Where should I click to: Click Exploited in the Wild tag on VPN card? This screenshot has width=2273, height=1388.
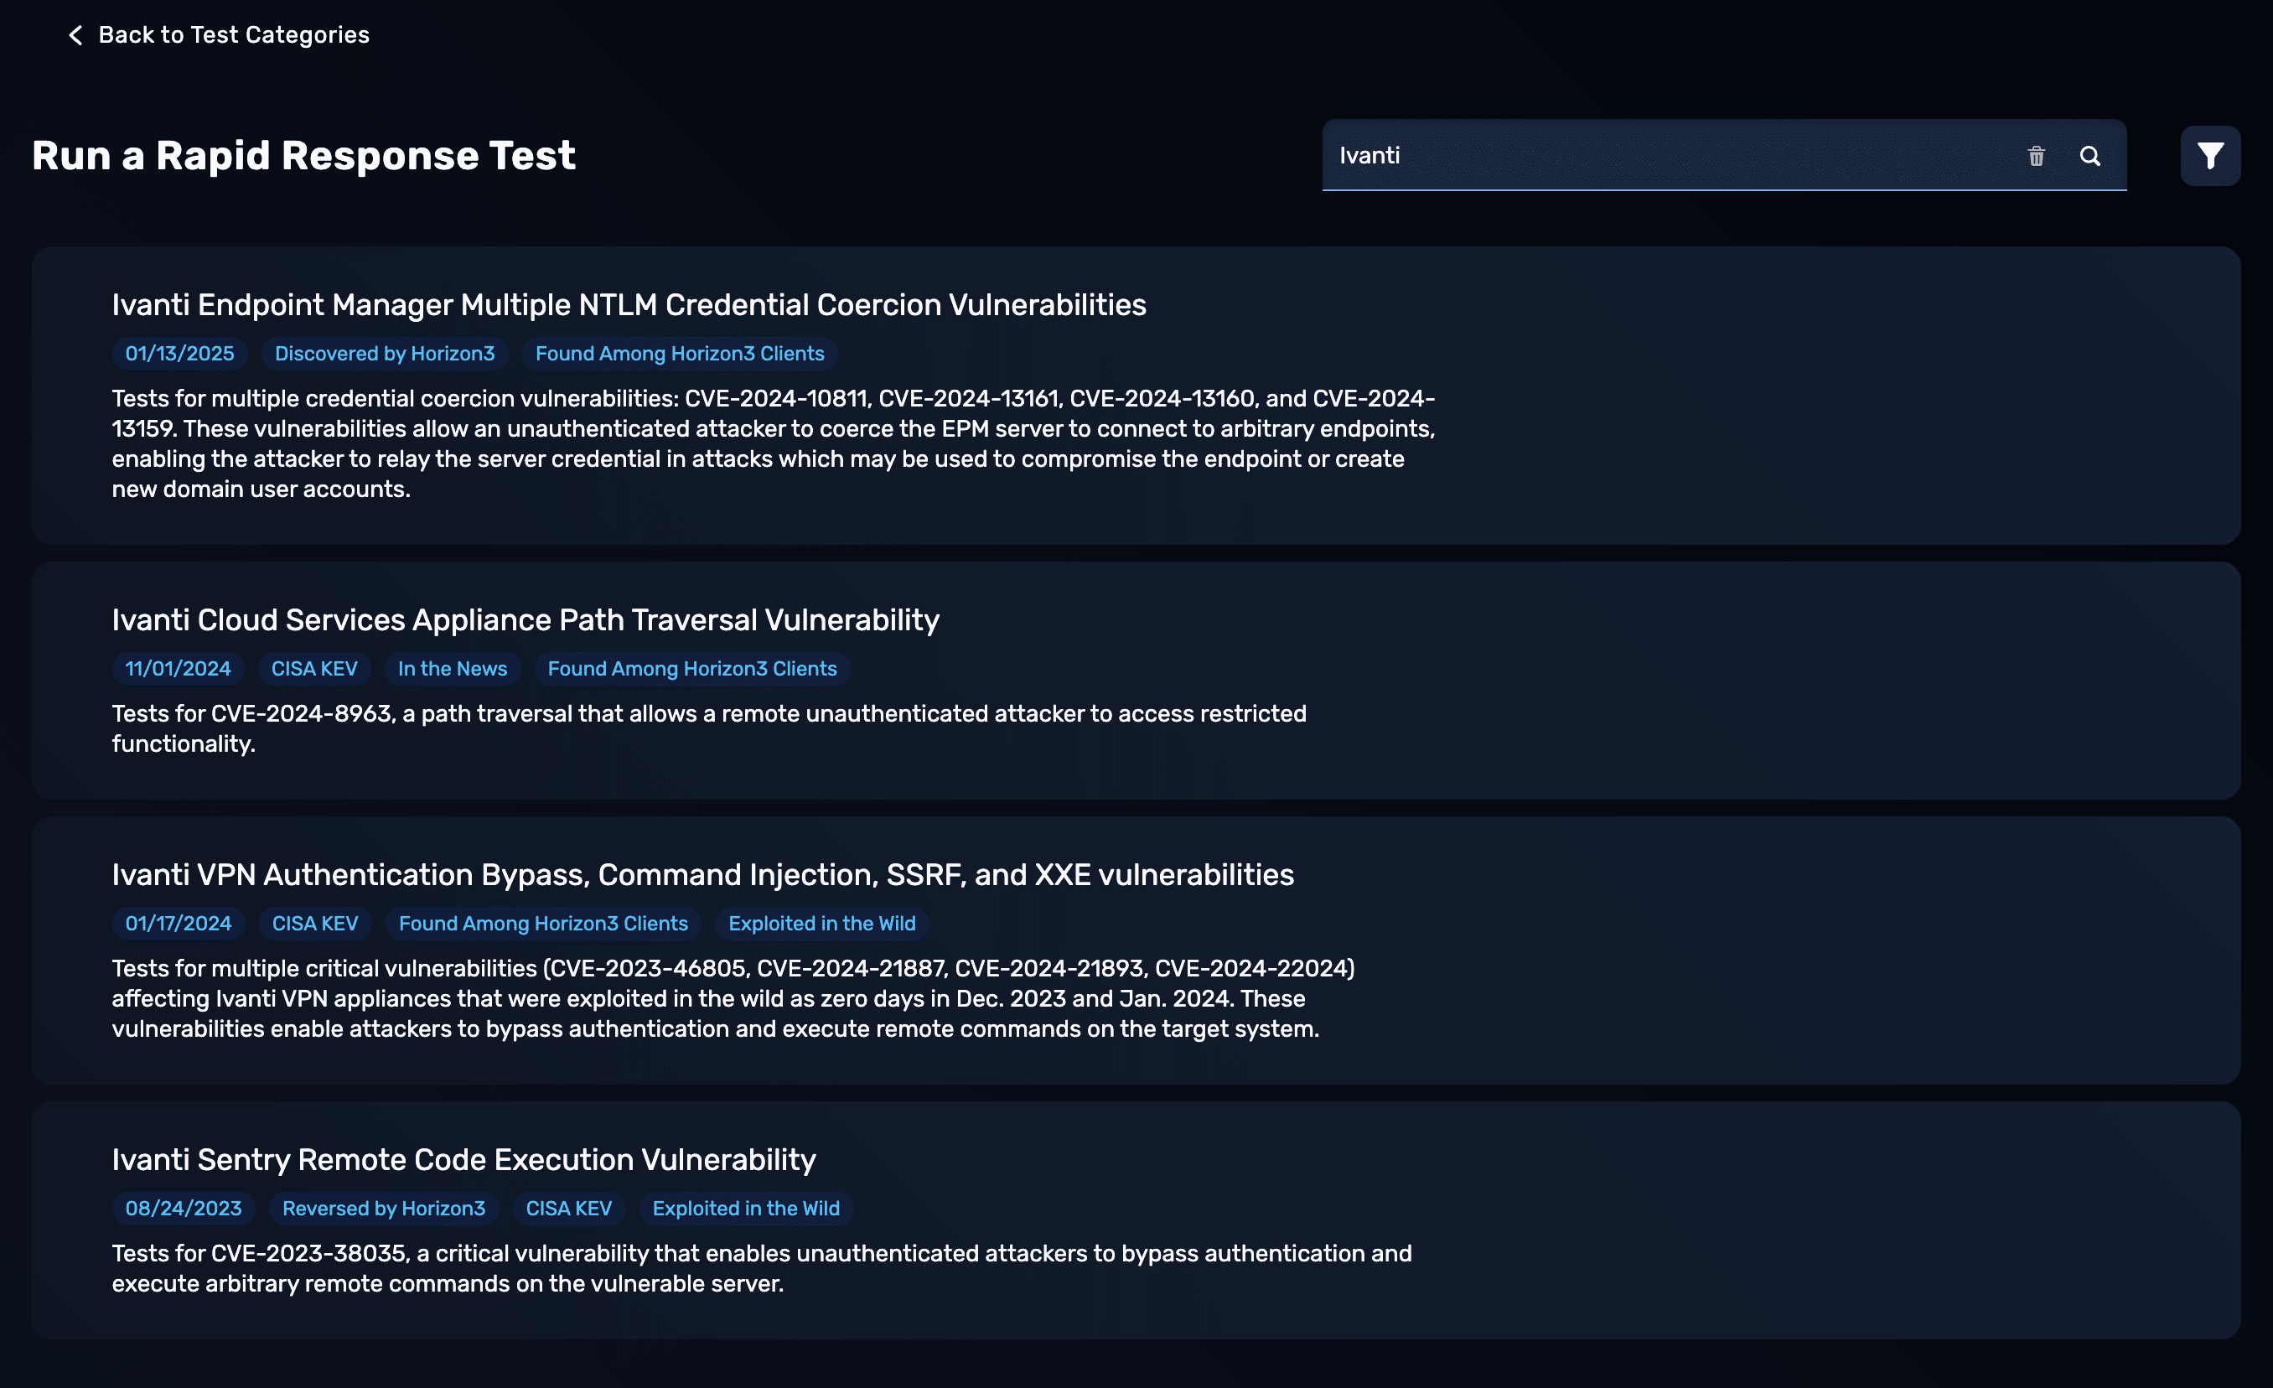[x=822, y=924]
